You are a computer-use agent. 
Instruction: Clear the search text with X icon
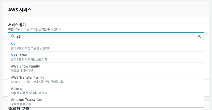click(x=199, y=36)
